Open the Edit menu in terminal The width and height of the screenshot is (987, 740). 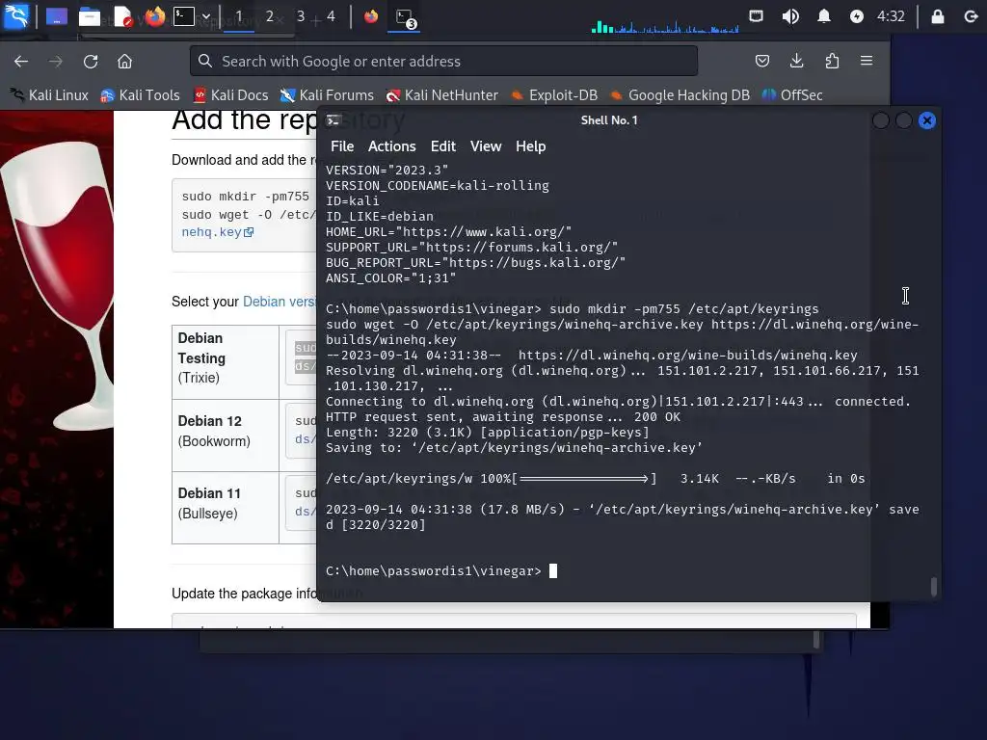coord(443,146)
